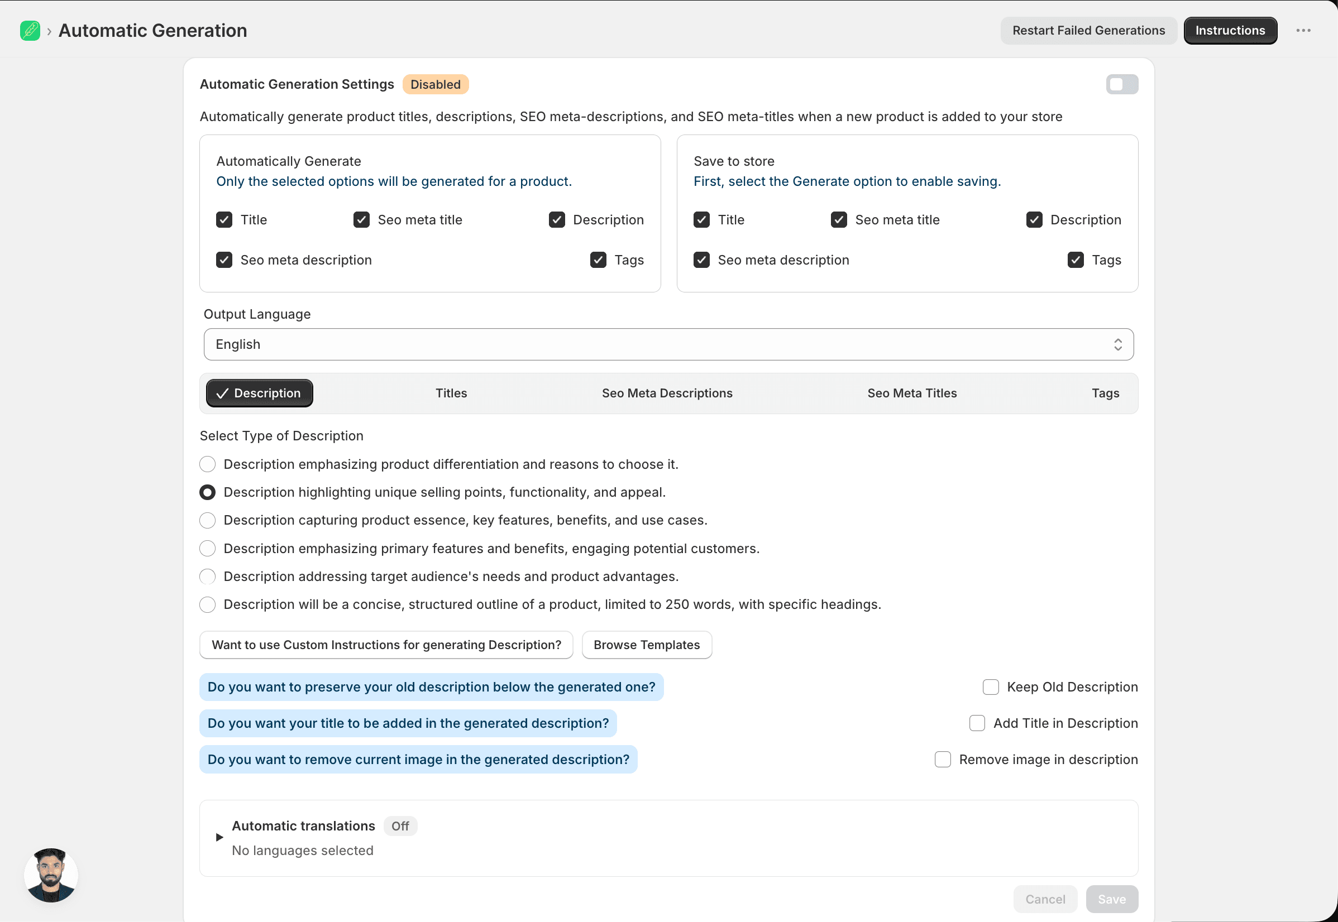Image resolution: width=1338 pixels, height=922 pixels.
Task: Uncheck Seo meta description under Automatically Generate
Action: [x=224, y=260]
